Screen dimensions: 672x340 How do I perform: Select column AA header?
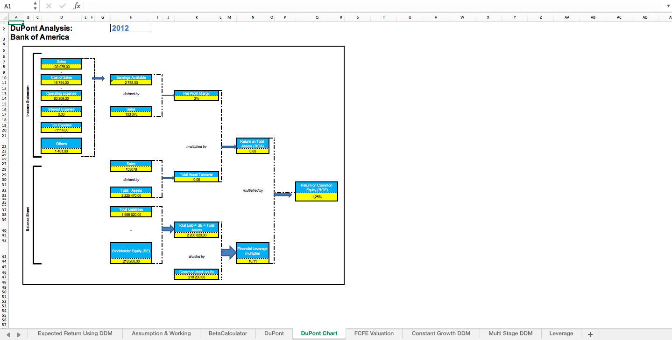tap(566, 17)
